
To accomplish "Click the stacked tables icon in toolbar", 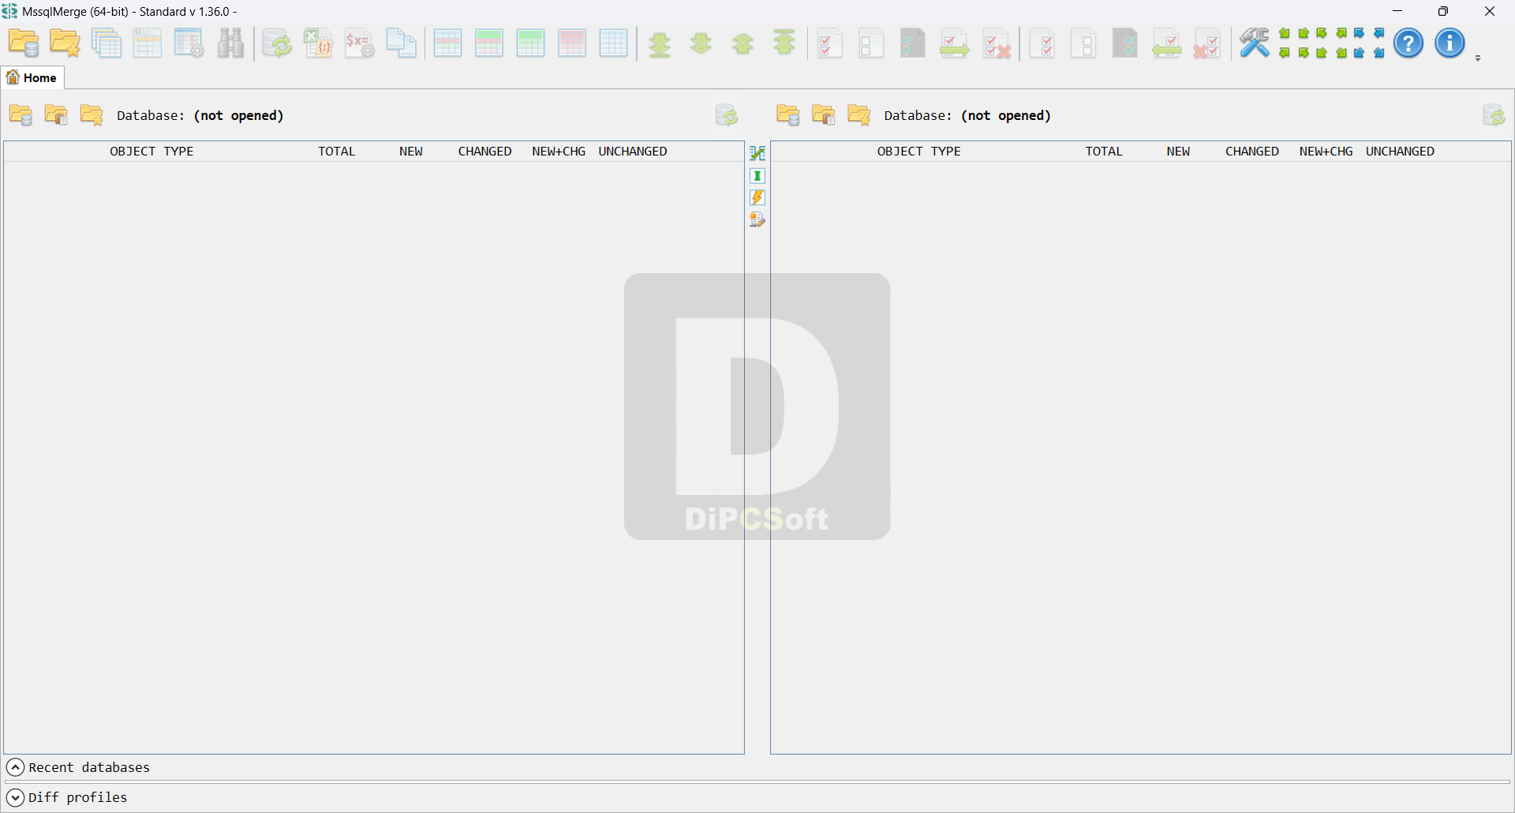I will point(107,43).
